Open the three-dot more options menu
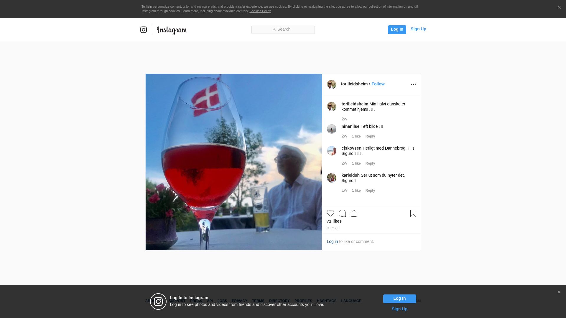The height and width of the screenshot is (318, 566). pos(413,85)
